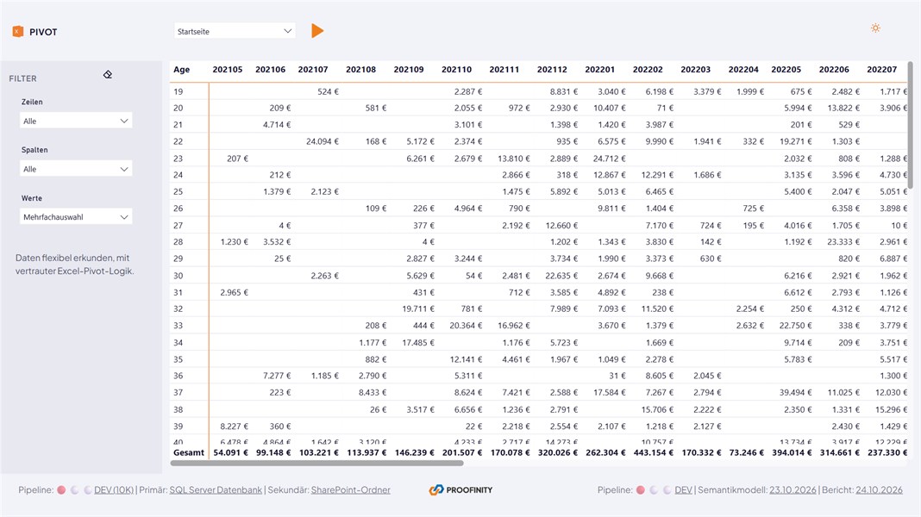This screenshot has height=517, width=921.
Task: Click the red pipeline status dot beside Semantikmodell
Action: [x=640, y=490]
